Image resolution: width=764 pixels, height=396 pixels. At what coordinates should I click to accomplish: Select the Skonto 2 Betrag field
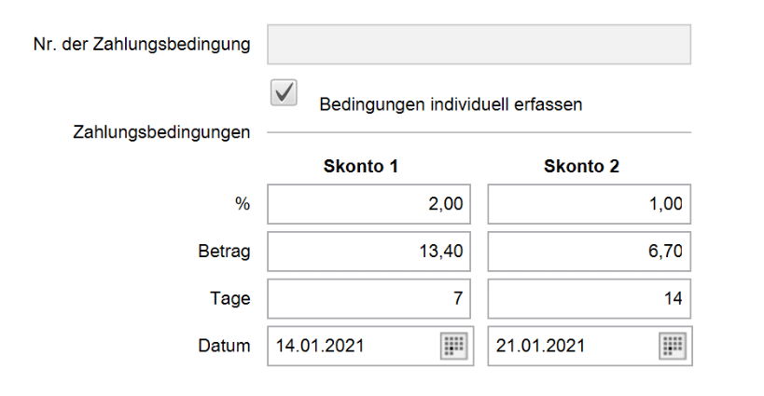point(589,251)
